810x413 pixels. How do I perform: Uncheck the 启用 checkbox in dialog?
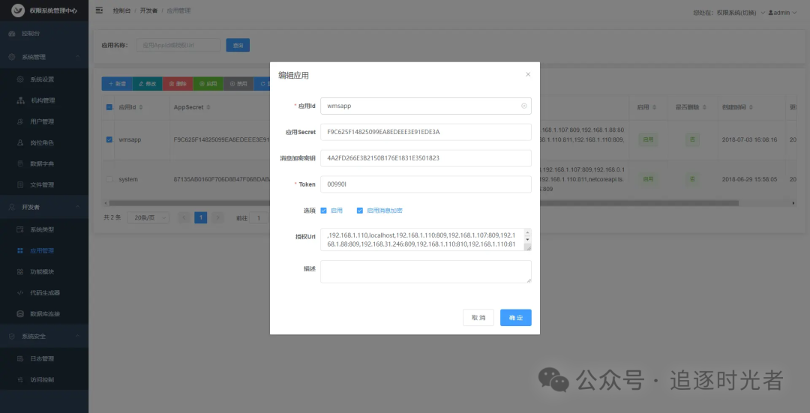323,211
